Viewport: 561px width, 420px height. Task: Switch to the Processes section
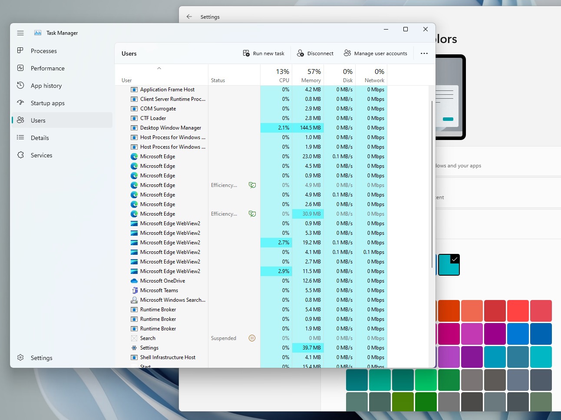[x=43, y=50]
